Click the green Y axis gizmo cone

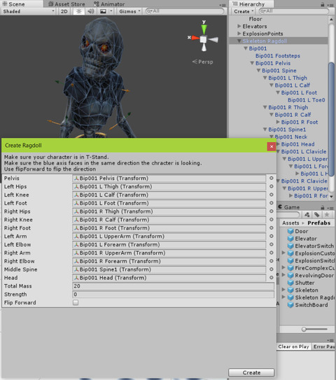pyautogui.click(x=204, y=29)
